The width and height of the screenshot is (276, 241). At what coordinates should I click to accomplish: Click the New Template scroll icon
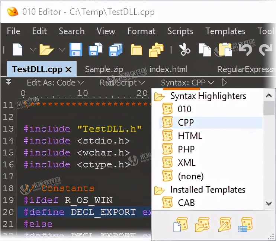click(x=181, y=225)
